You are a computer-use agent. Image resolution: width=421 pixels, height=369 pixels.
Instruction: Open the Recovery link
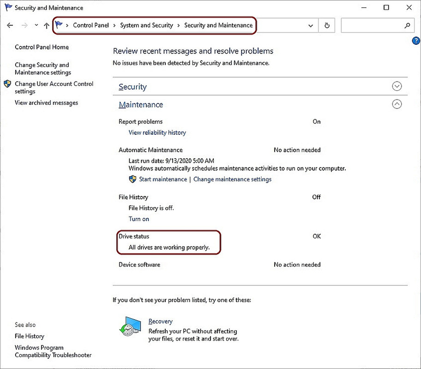[x=160, y=321]
